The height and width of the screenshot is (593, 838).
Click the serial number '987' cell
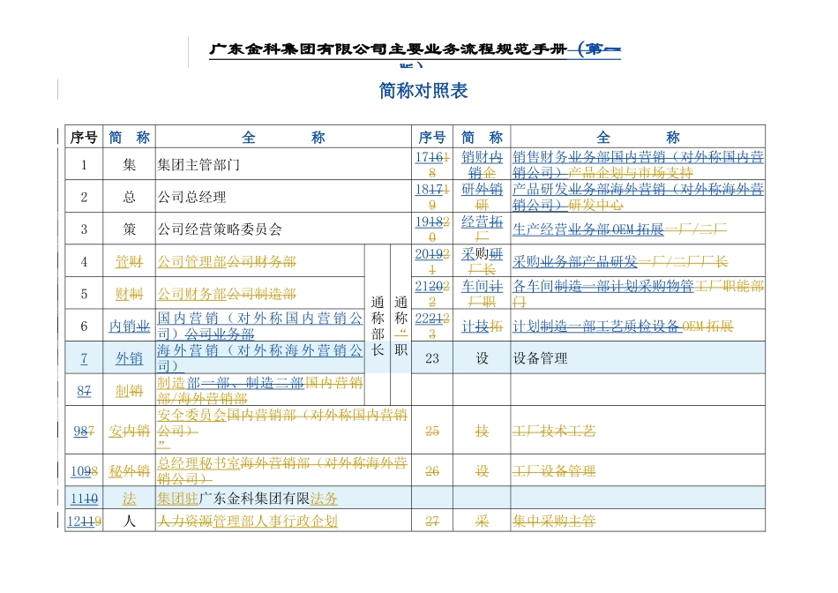tap(84, 431)
